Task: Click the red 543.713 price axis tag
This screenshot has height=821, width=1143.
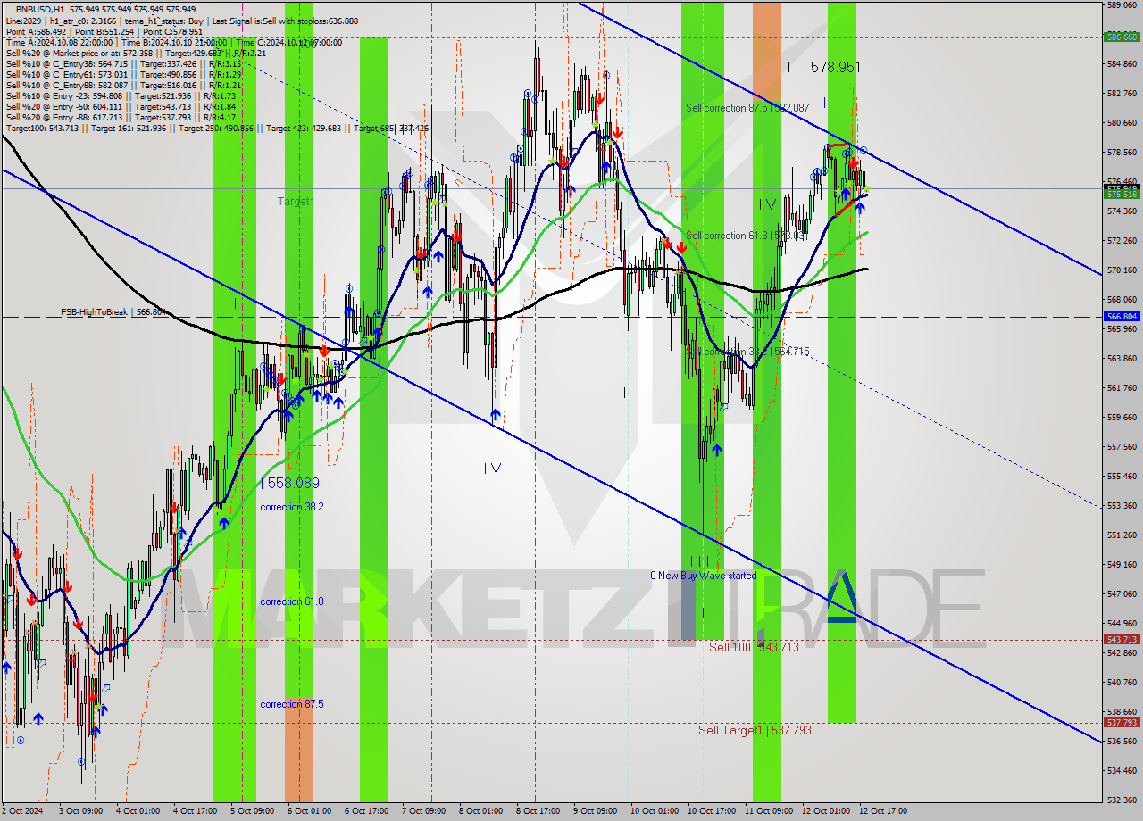Action: point(1122,640)
